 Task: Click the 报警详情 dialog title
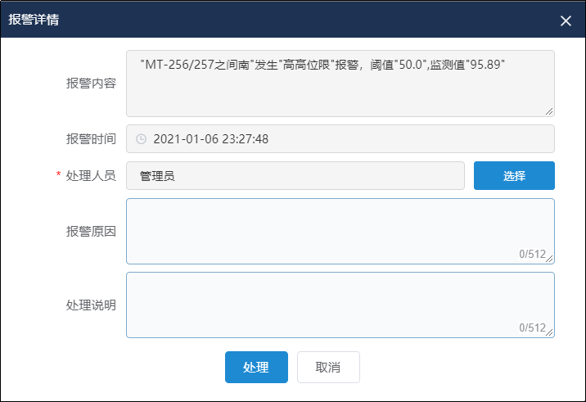click(34, 20)
